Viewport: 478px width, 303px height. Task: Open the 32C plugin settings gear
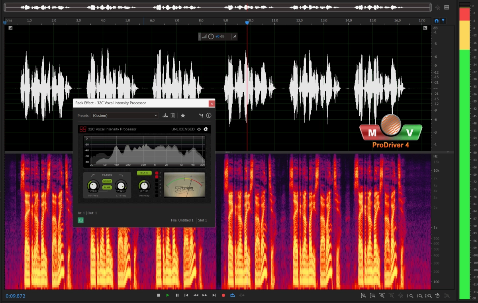click(x=206, y=129)
